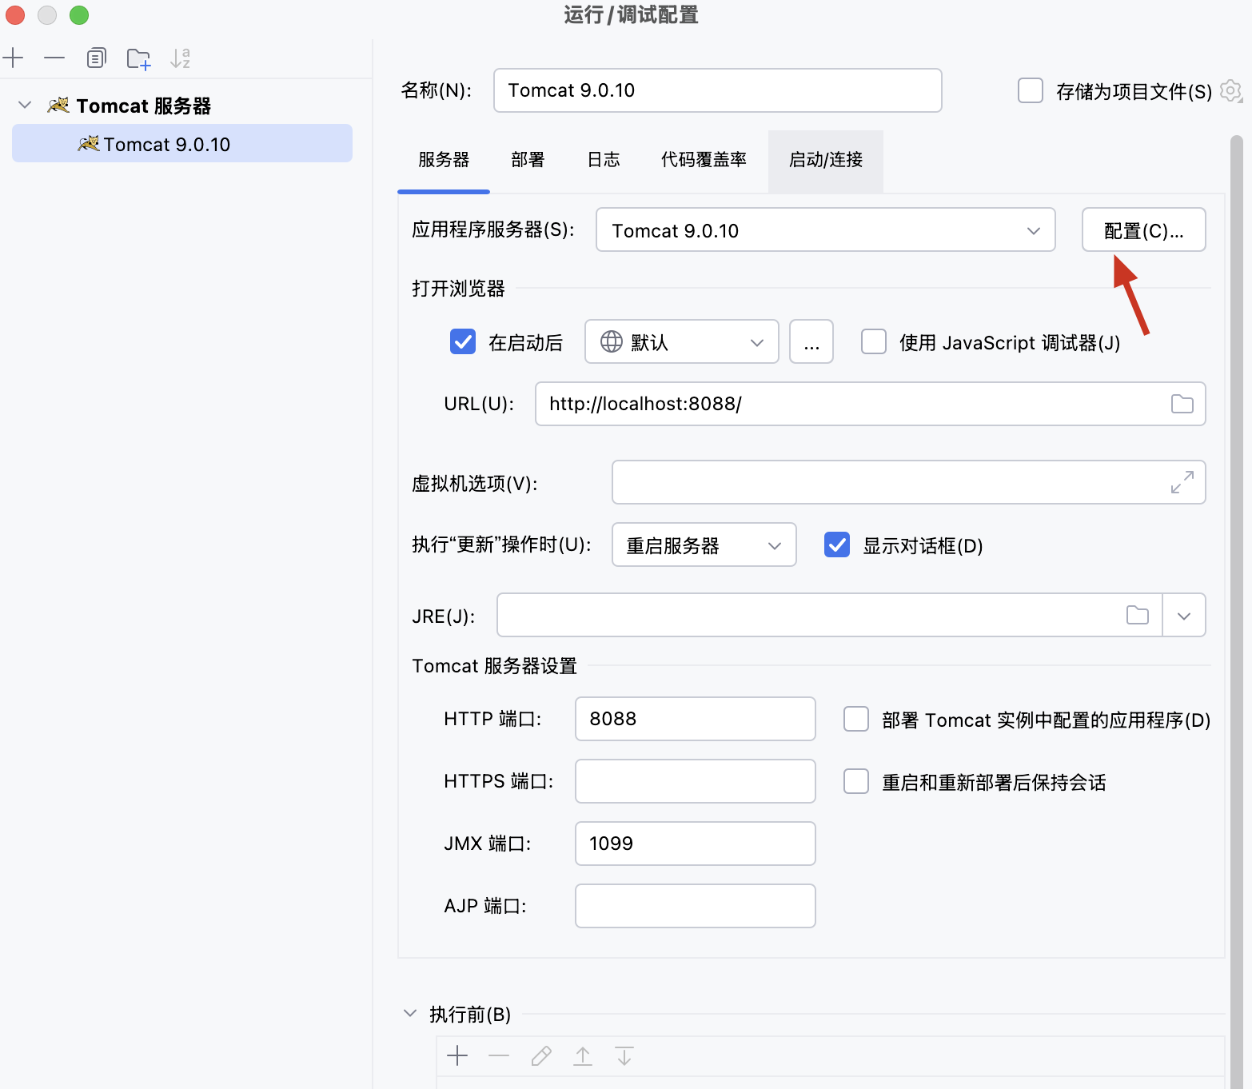Add a new run configuration
This screenshot has height=1089, width=1252.
[x=14, y=58]
